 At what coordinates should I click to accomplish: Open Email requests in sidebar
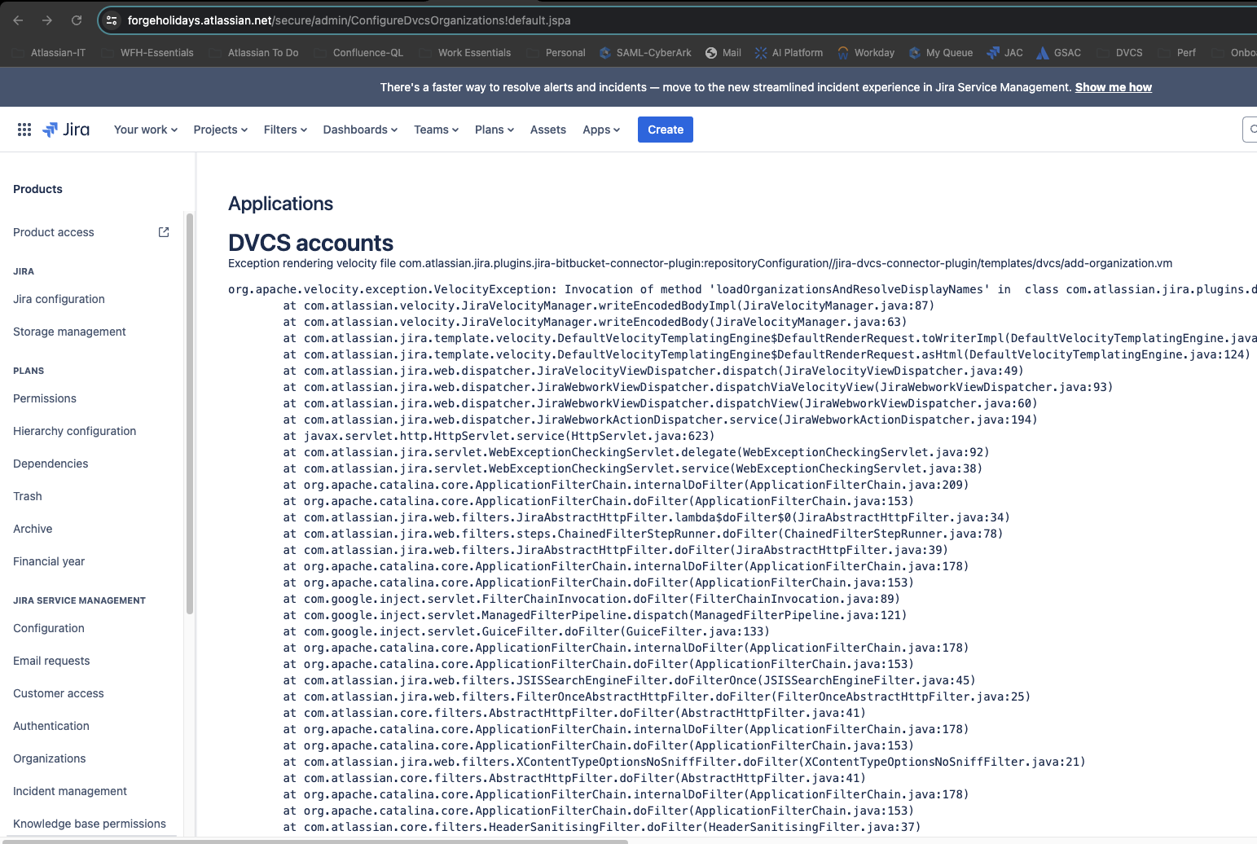[x=51, y=661]
